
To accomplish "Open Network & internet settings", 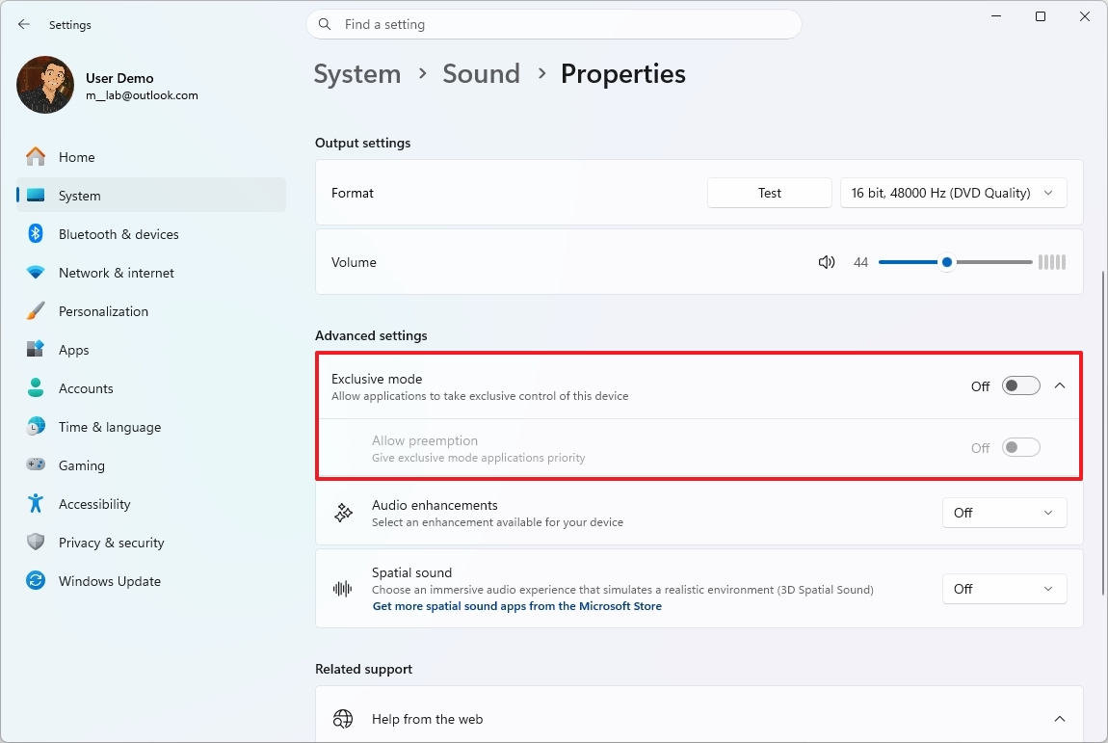I will point(116,273).
